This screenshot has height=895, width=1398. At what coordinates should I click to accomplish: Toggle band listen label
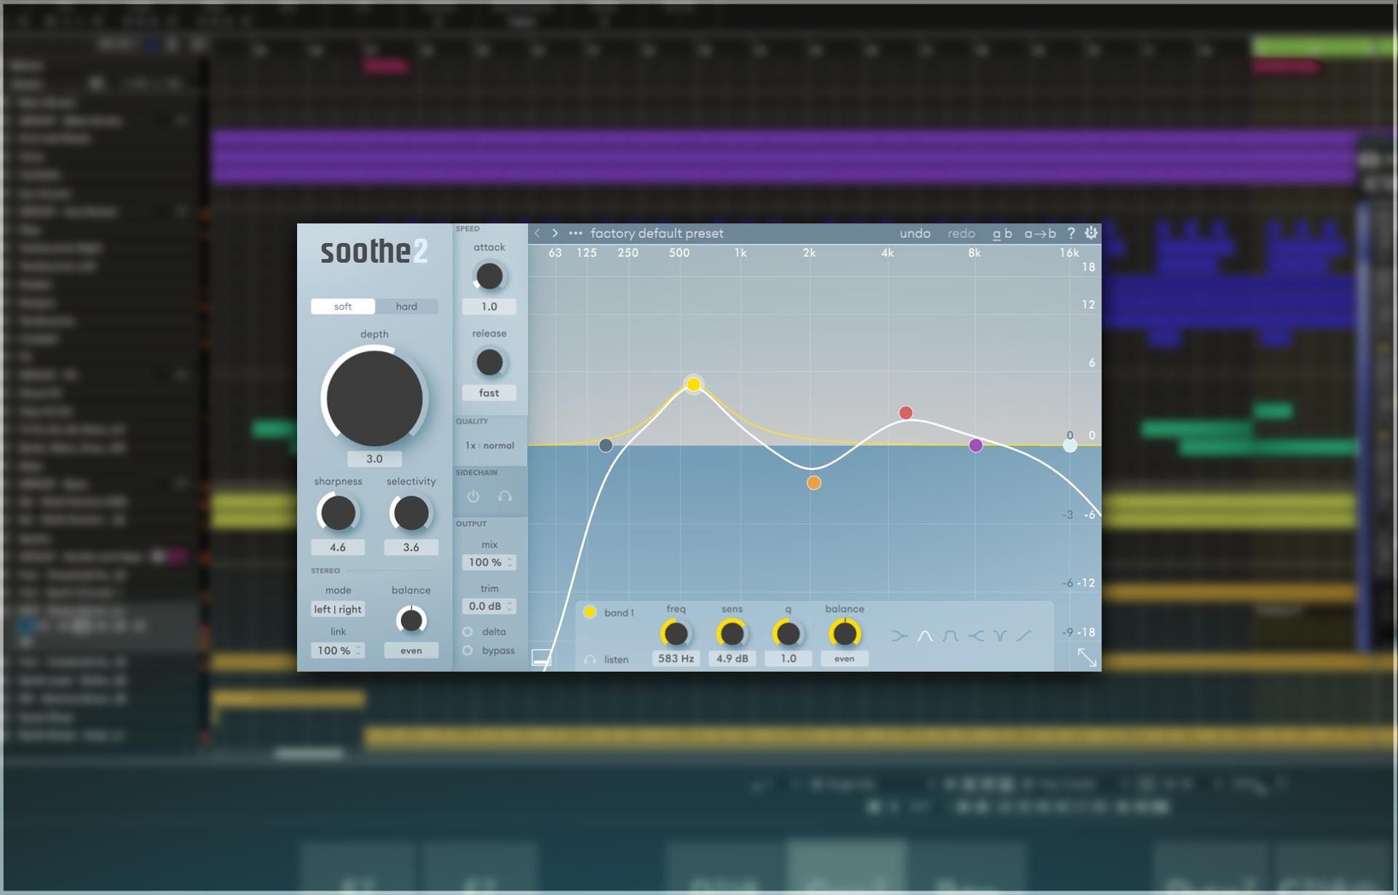[x=616, y=659]
